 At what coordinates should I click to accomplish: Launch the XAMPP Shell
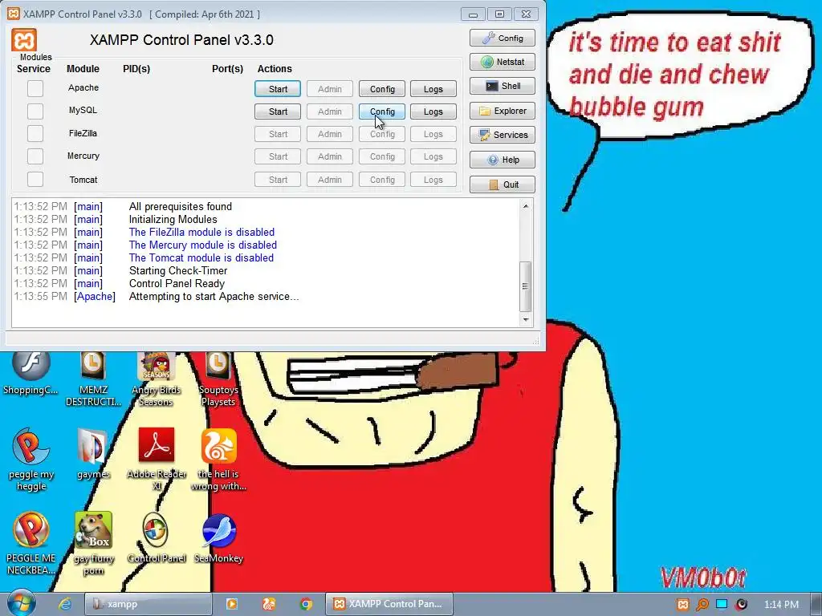click(503, 86)
